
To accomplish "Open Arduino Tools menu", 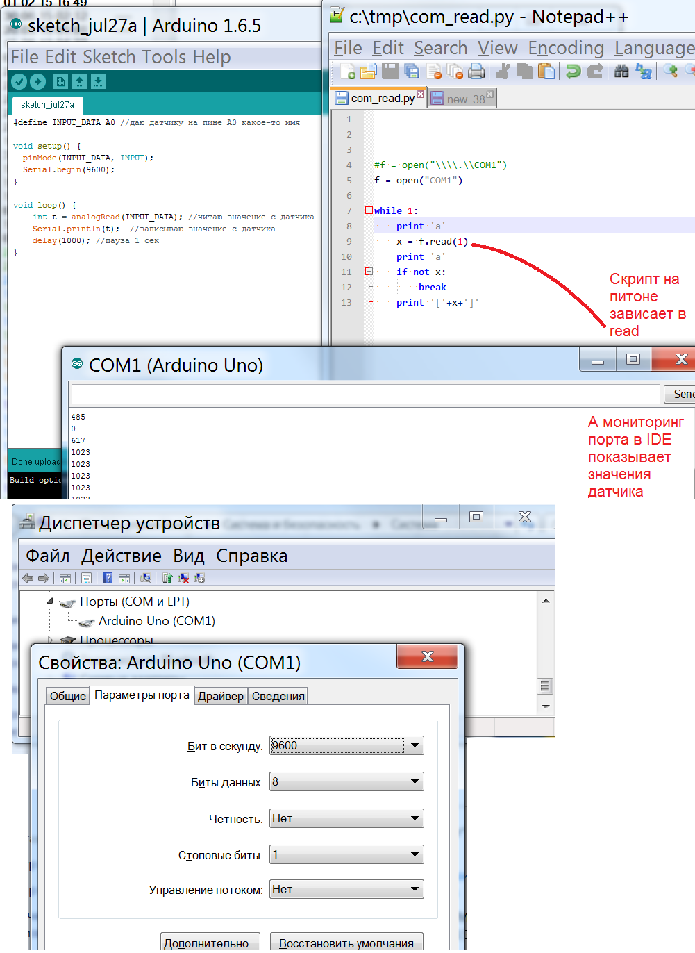I will pos(164,57).
